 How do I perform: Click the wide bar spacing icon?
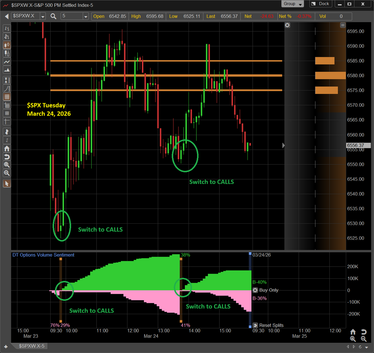point(7,132)
